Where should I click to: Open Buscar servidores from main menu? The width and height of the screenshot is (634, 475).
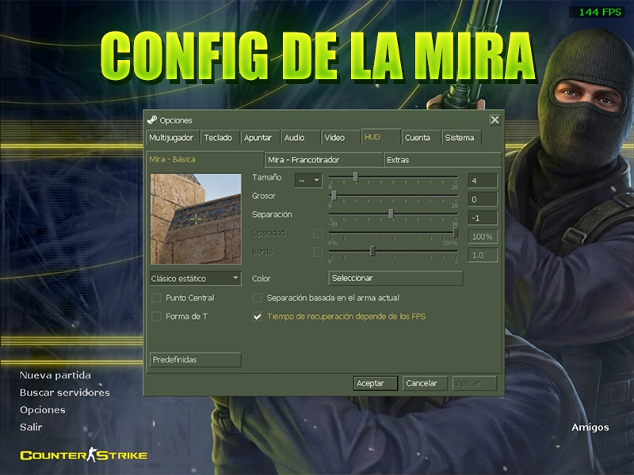click(65, 392)
